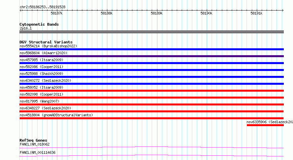Select the red bar under nsv582098
The image size is (293, 160).
151,98
